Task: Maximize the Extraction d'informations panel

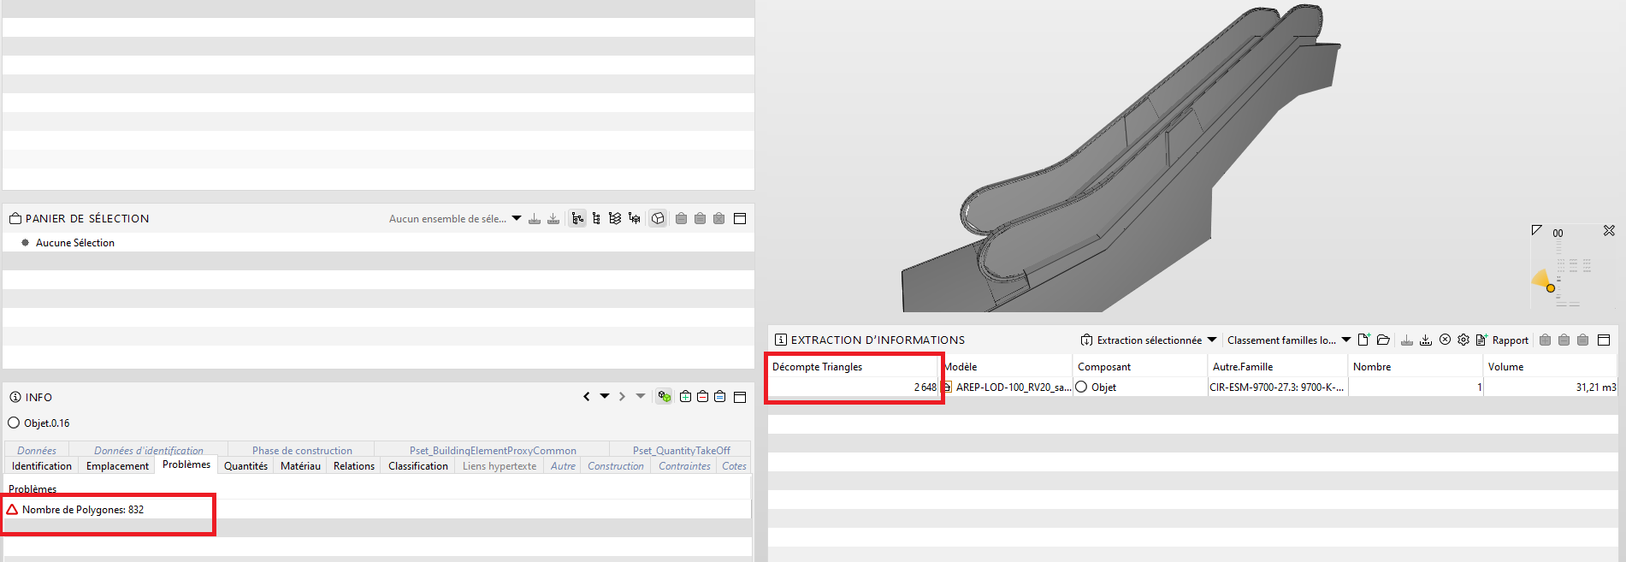Action: [1604, 340]
